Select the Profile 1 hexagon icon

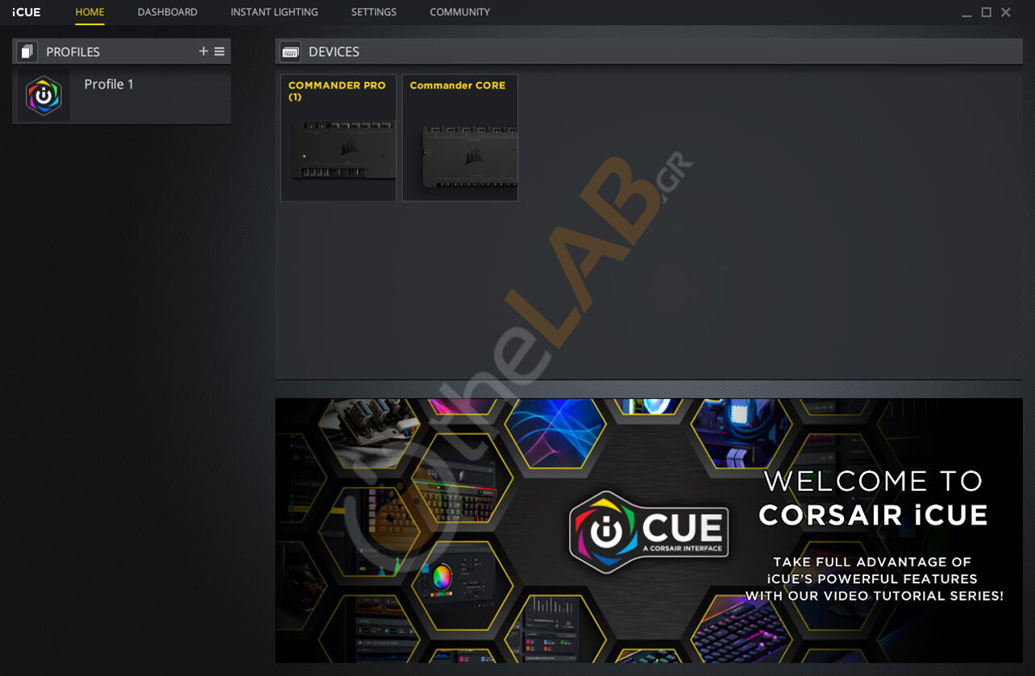[x=44, y=96]
